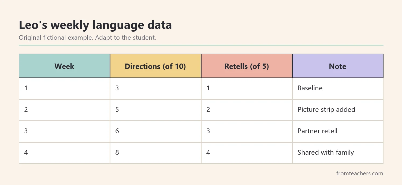Select the Week cell in the Shared with family row
This screenshot has height=185, width=402.
(64, 153)
